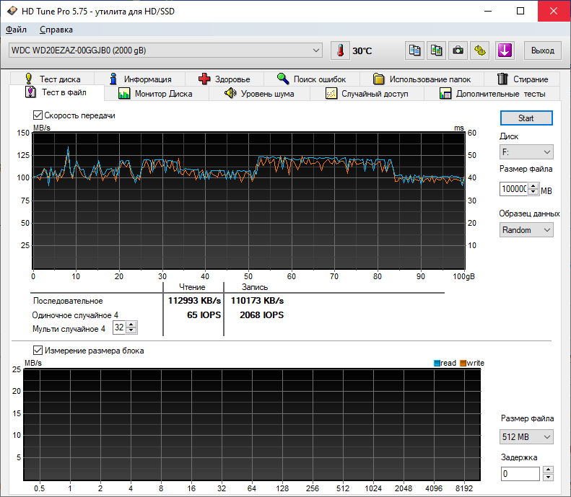The height and width of the screenshot is (497, 571).
Task: Switch to the Стирание tab
Action: click(522, 79)
